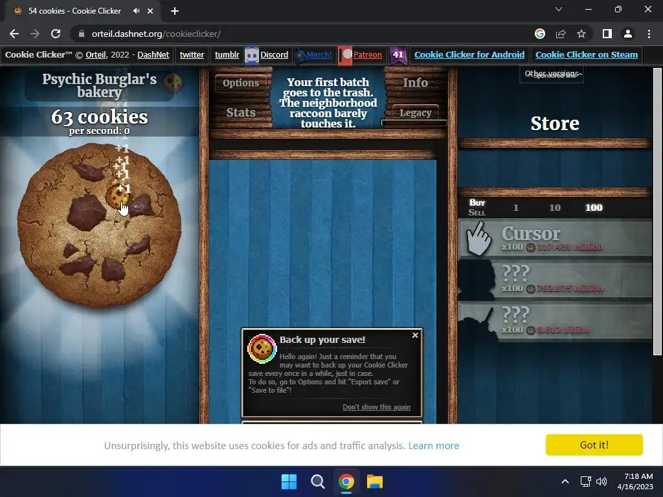Show hidden system tray icons

(x=565, y=481)
